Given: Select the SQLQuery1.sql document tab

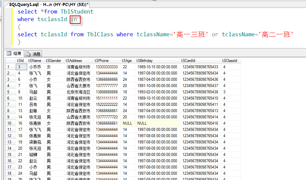Looking at the screenshot, I should [x=48, y=4].
